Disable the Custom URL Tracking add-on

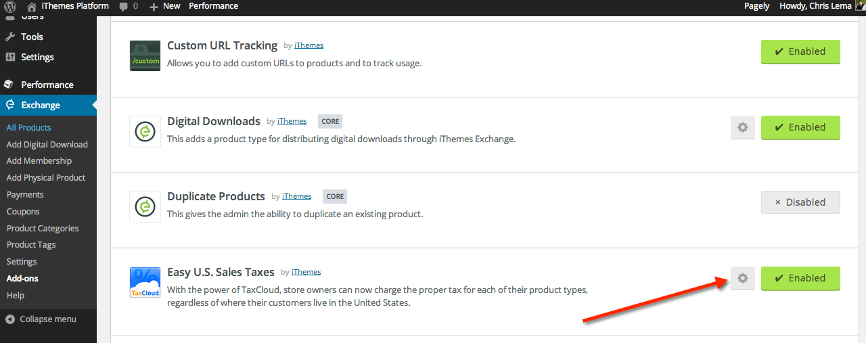click(800, 51)
